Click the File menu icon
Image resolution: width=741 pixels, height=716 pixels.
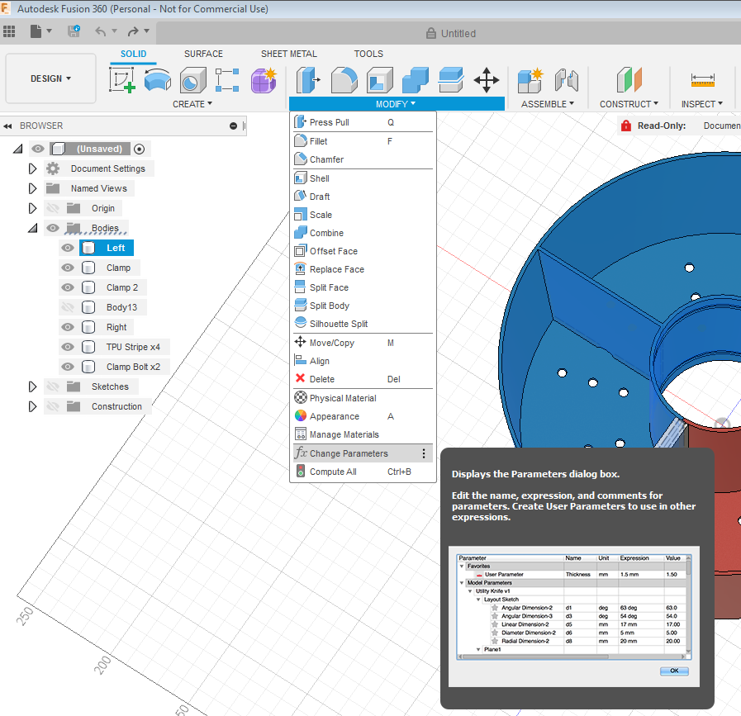click(x=36, y=31)
